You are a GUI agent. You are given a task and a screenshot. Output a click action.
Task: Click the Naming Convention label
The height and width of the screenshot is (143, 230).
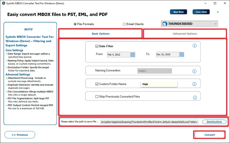tap(108, 70)
